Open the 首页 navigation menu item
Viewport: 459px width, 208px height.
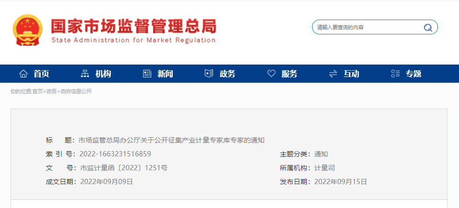[x=41, y=74]
